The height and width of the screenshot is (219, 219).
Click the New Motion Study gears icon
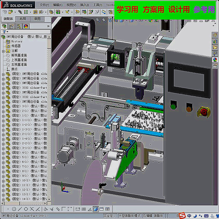click(77, 12)
